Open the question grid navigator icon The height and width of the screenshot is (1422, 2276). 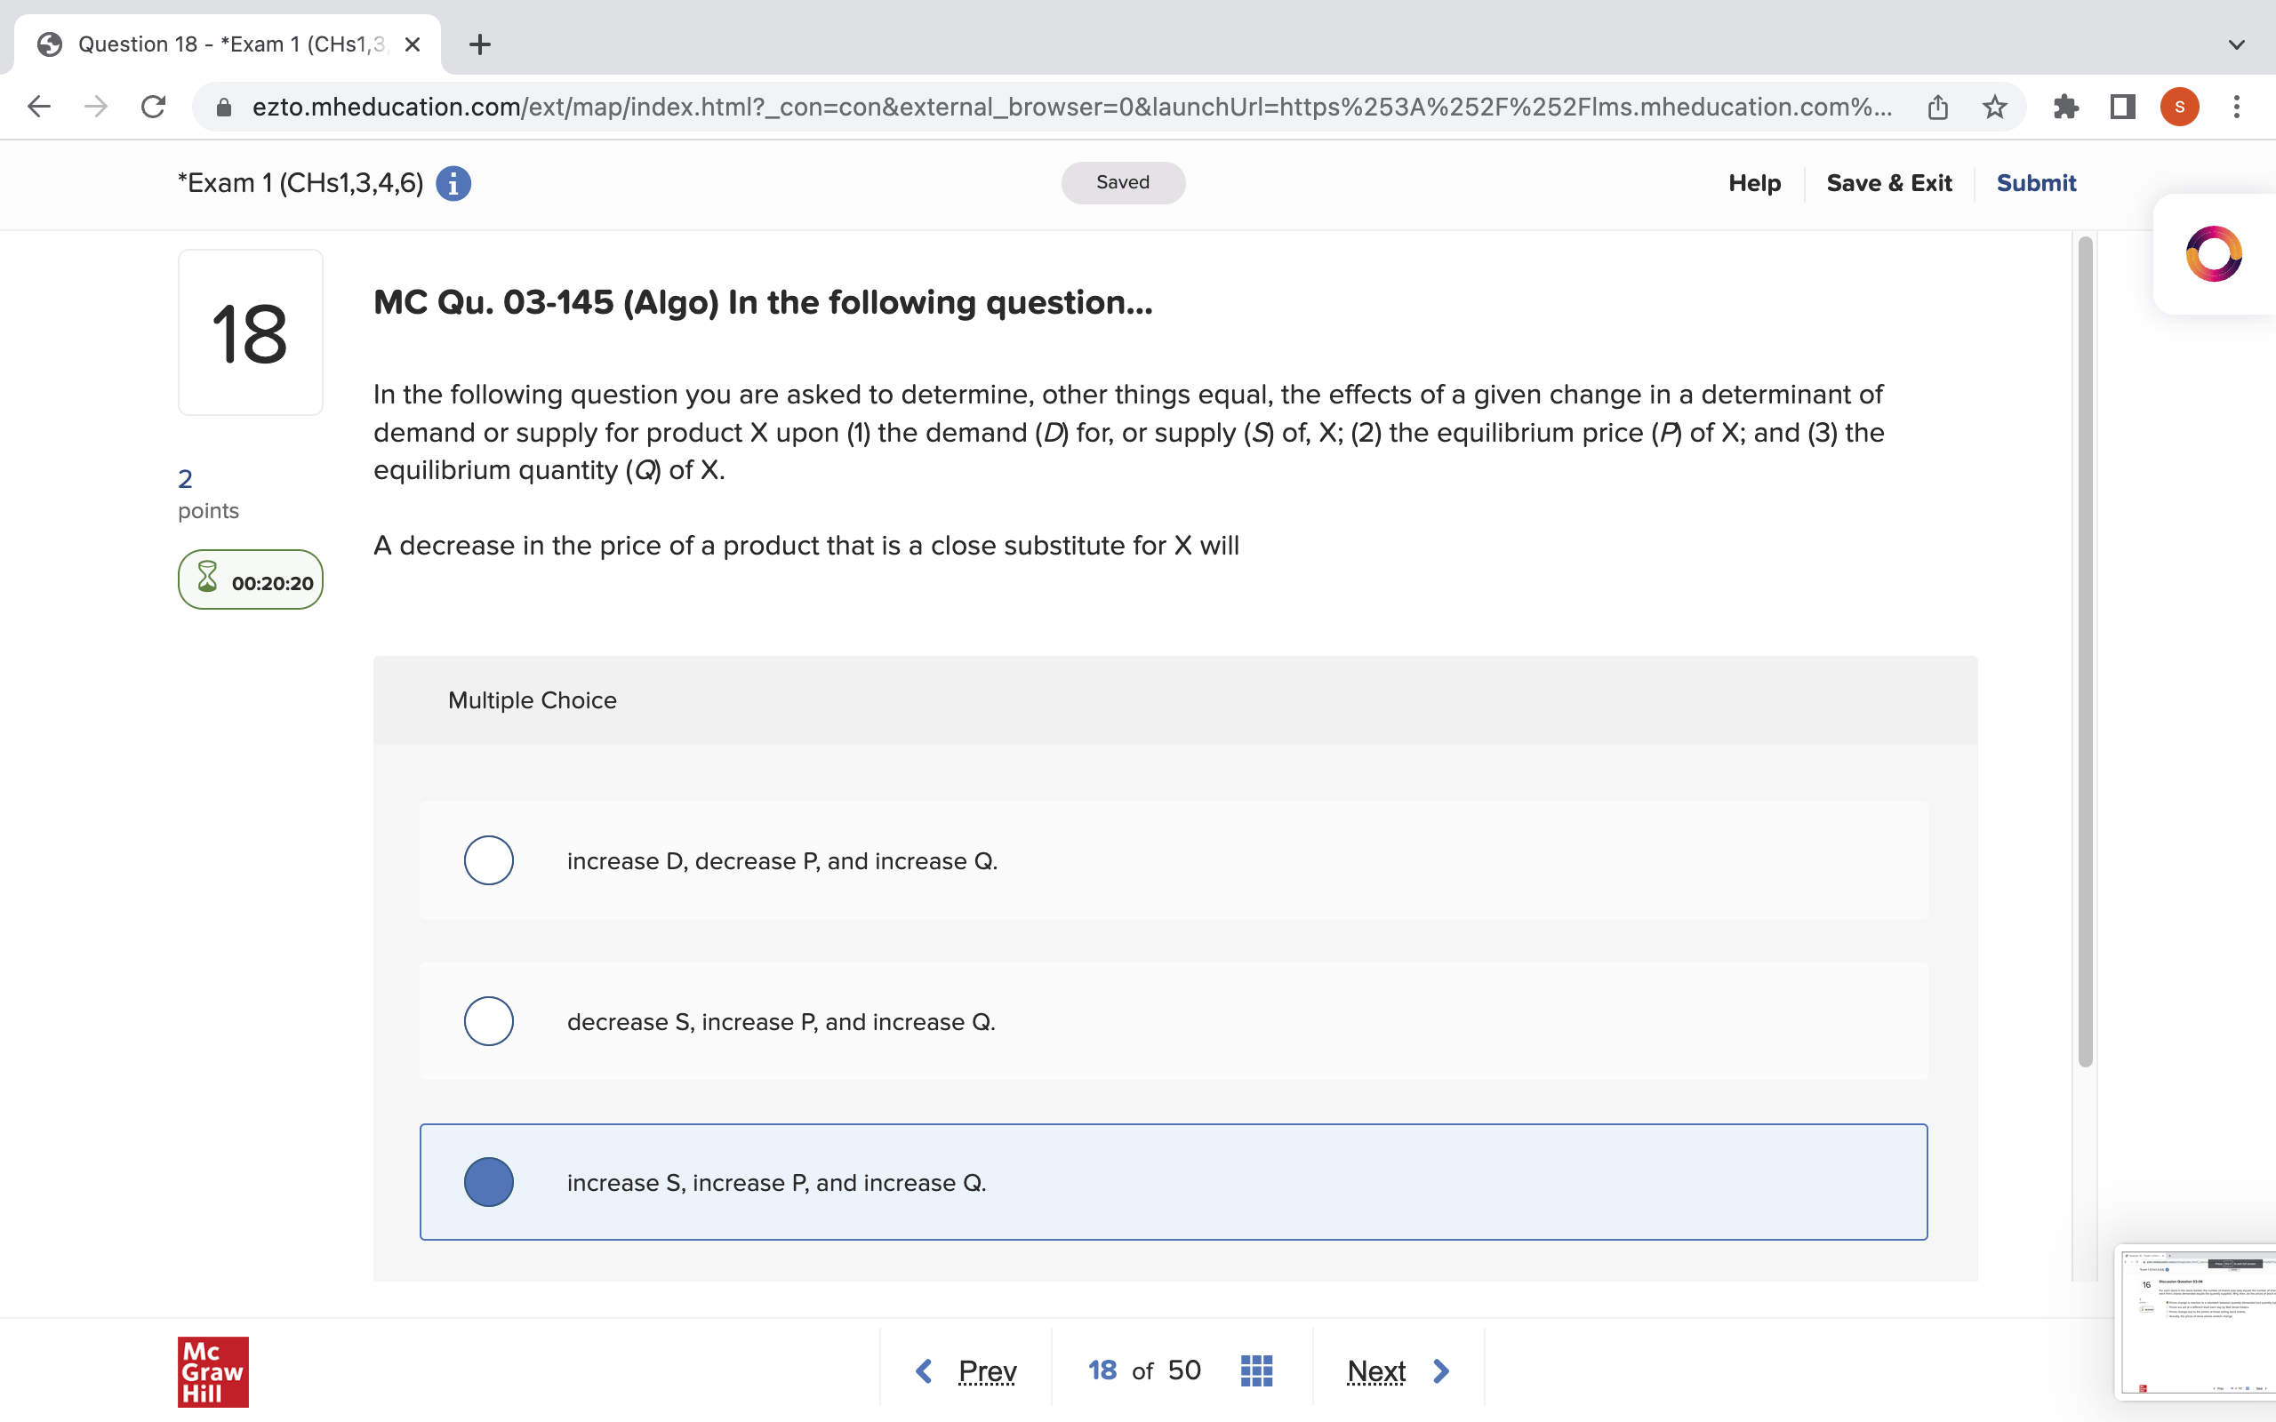point(1255,1370)
